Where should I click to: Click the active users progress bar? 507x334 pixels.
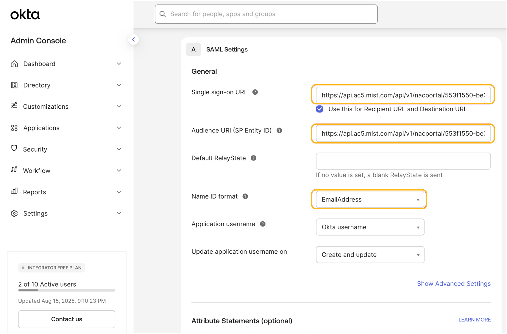[66, 290]
